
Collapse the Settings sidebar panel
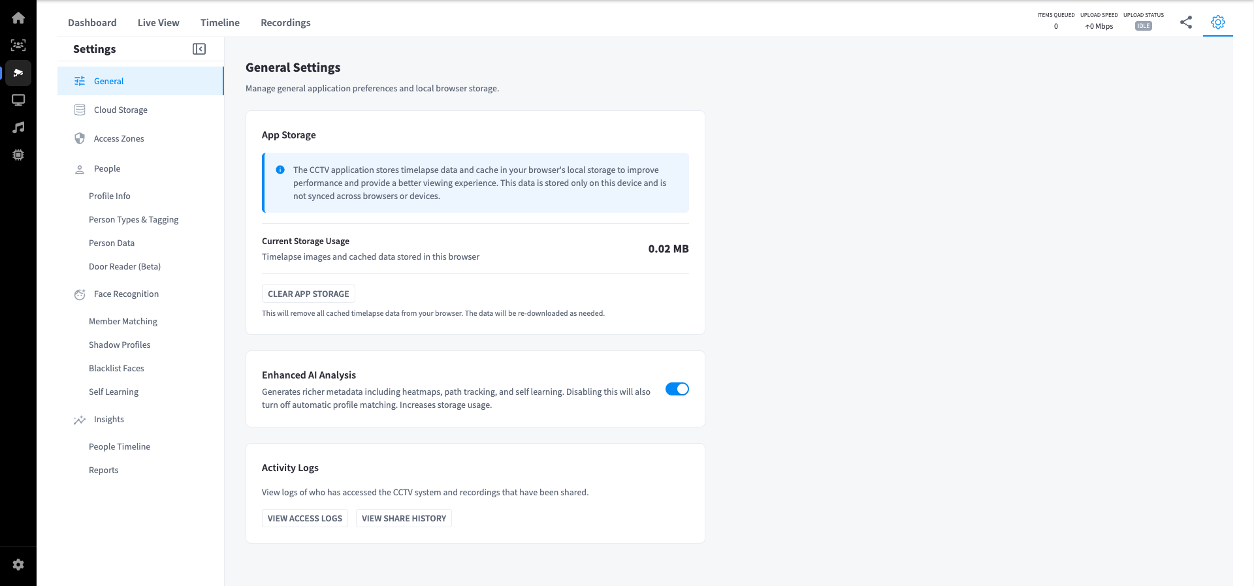click(199, 49)
